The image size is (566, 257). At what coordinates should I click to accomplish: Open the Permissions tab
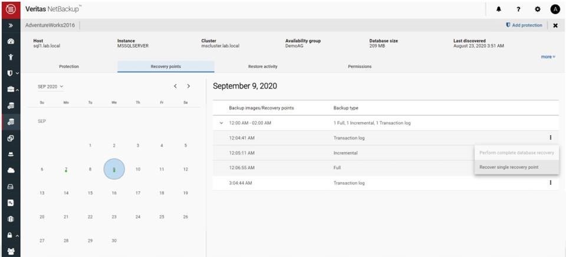point(360,67)
